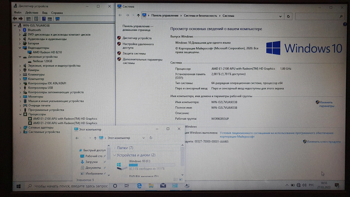Open Загрузки in navigation pane
Image resolution: width=350 pixels, height=197 pixels.
91,162
